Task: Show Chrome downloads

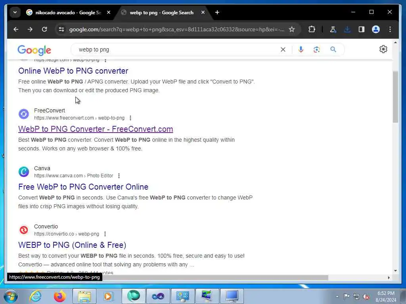Action: [347, 29]
